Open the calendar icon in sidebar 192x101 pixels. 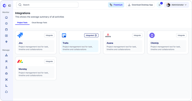coord(6,30)
